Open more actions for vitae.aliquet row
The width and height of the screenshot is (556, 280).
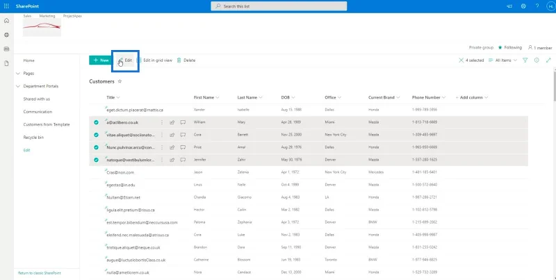[x=162, y=135]
